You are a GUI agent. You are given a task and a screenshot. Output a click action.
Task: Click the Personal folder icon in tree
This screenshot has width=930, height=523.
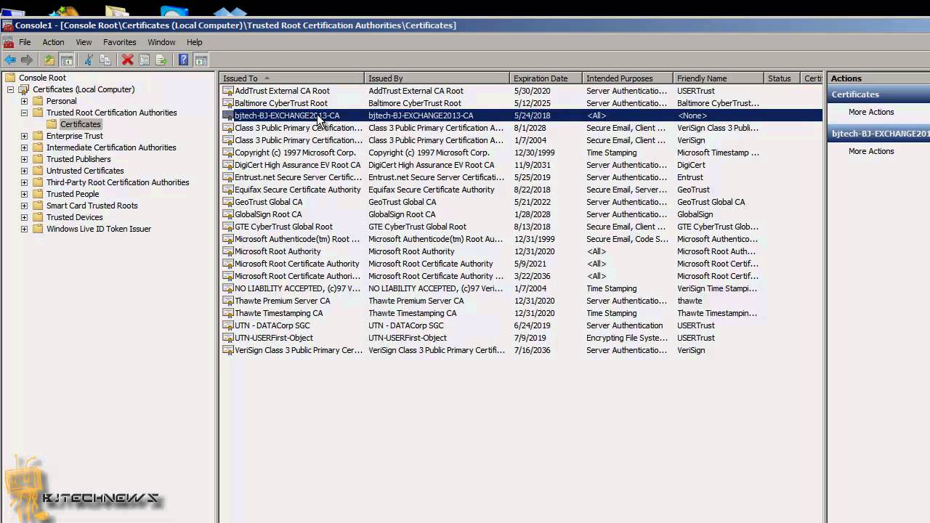click(x=38, y=101)
